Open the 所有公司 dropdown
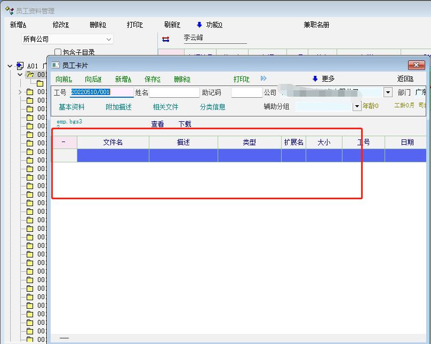 coord(109,39)
